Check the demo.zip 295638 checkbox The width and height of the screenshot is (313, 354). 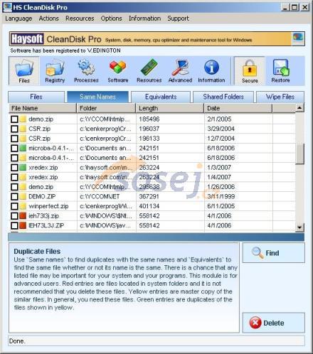(x=14, y=187)
